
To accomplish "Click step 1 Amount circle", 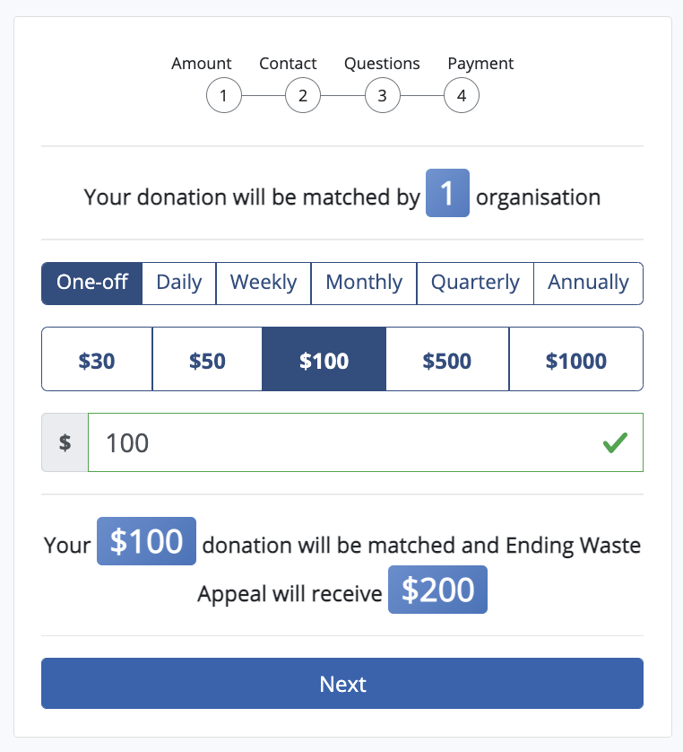I will pos(224,96).
